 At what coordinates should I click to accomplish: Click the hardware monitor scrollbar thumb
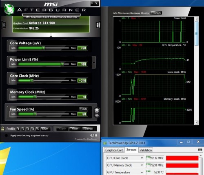[197, 33]
